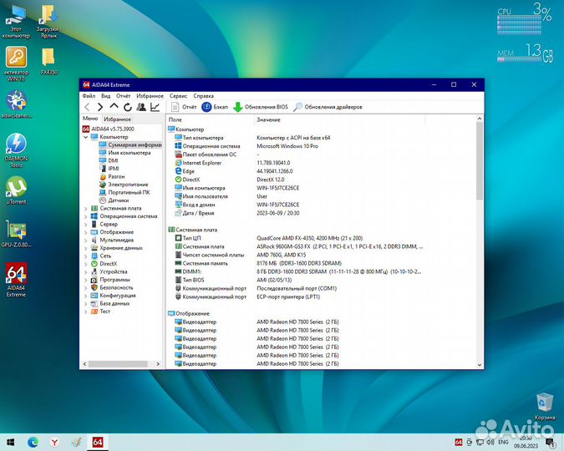Image resolution: width=564 pixels, height=451 pixels.
Task: Open the Сервис menu
Action: [x=178, y=96]
